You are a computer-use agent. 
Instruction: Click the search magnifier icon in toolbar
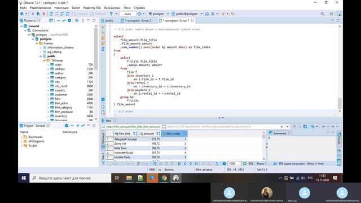(x=322, y=14)
